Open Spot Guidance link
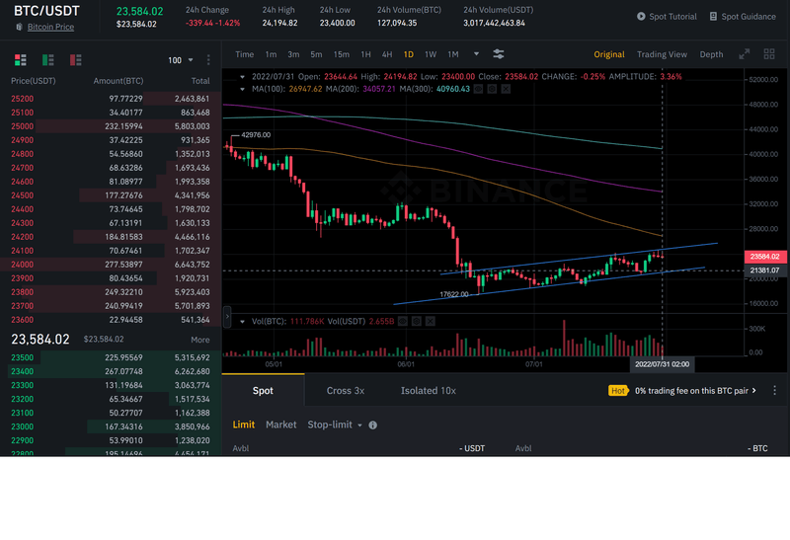This screenshot has width=790, height=540. pyautogui.click(x=749, y=16)
